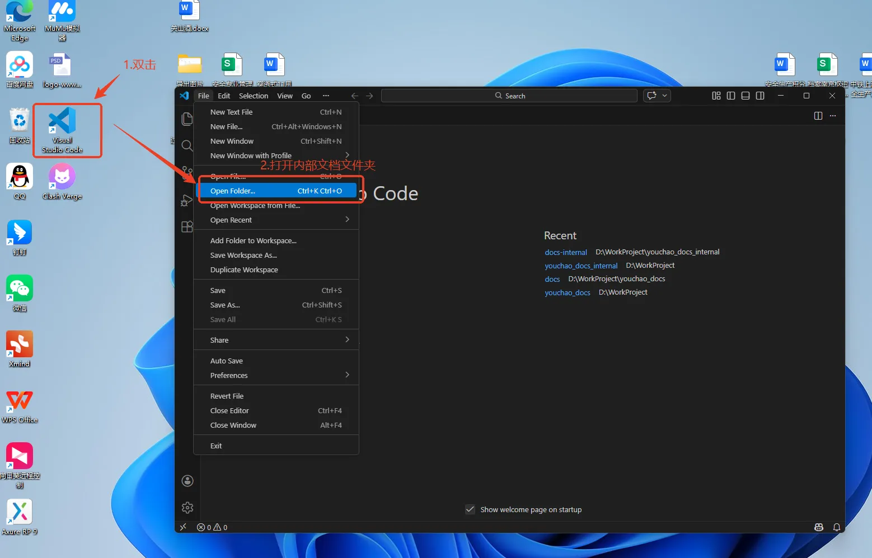
Task: Open recent folder docs-internal
Action: [566, 252]
